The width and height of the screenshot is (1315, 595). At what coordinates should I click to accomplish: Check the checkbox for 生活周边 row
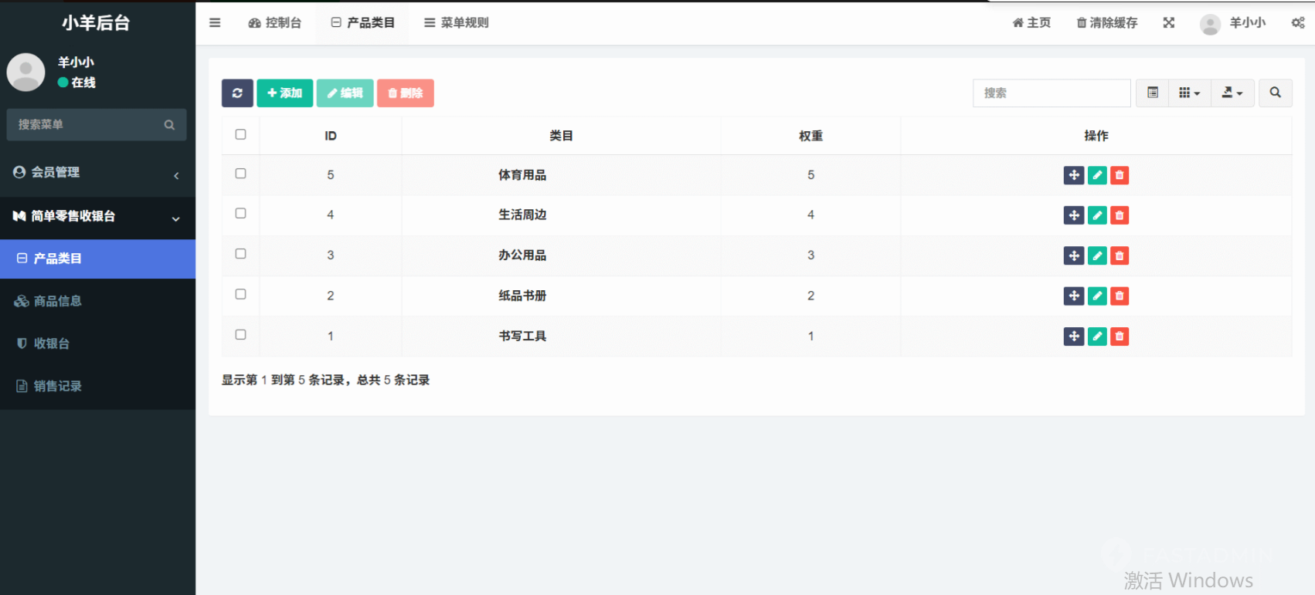click(240, 214)
